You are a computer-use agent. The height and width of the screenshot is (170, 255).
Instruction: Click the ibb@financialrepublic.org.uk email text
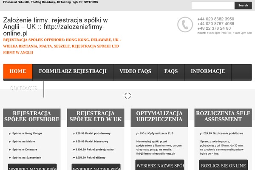pos(156,153)
